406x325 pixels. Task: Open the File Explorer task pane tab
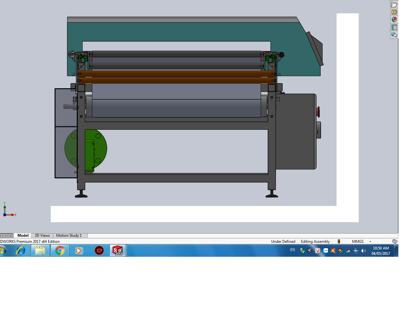[394, 4]
